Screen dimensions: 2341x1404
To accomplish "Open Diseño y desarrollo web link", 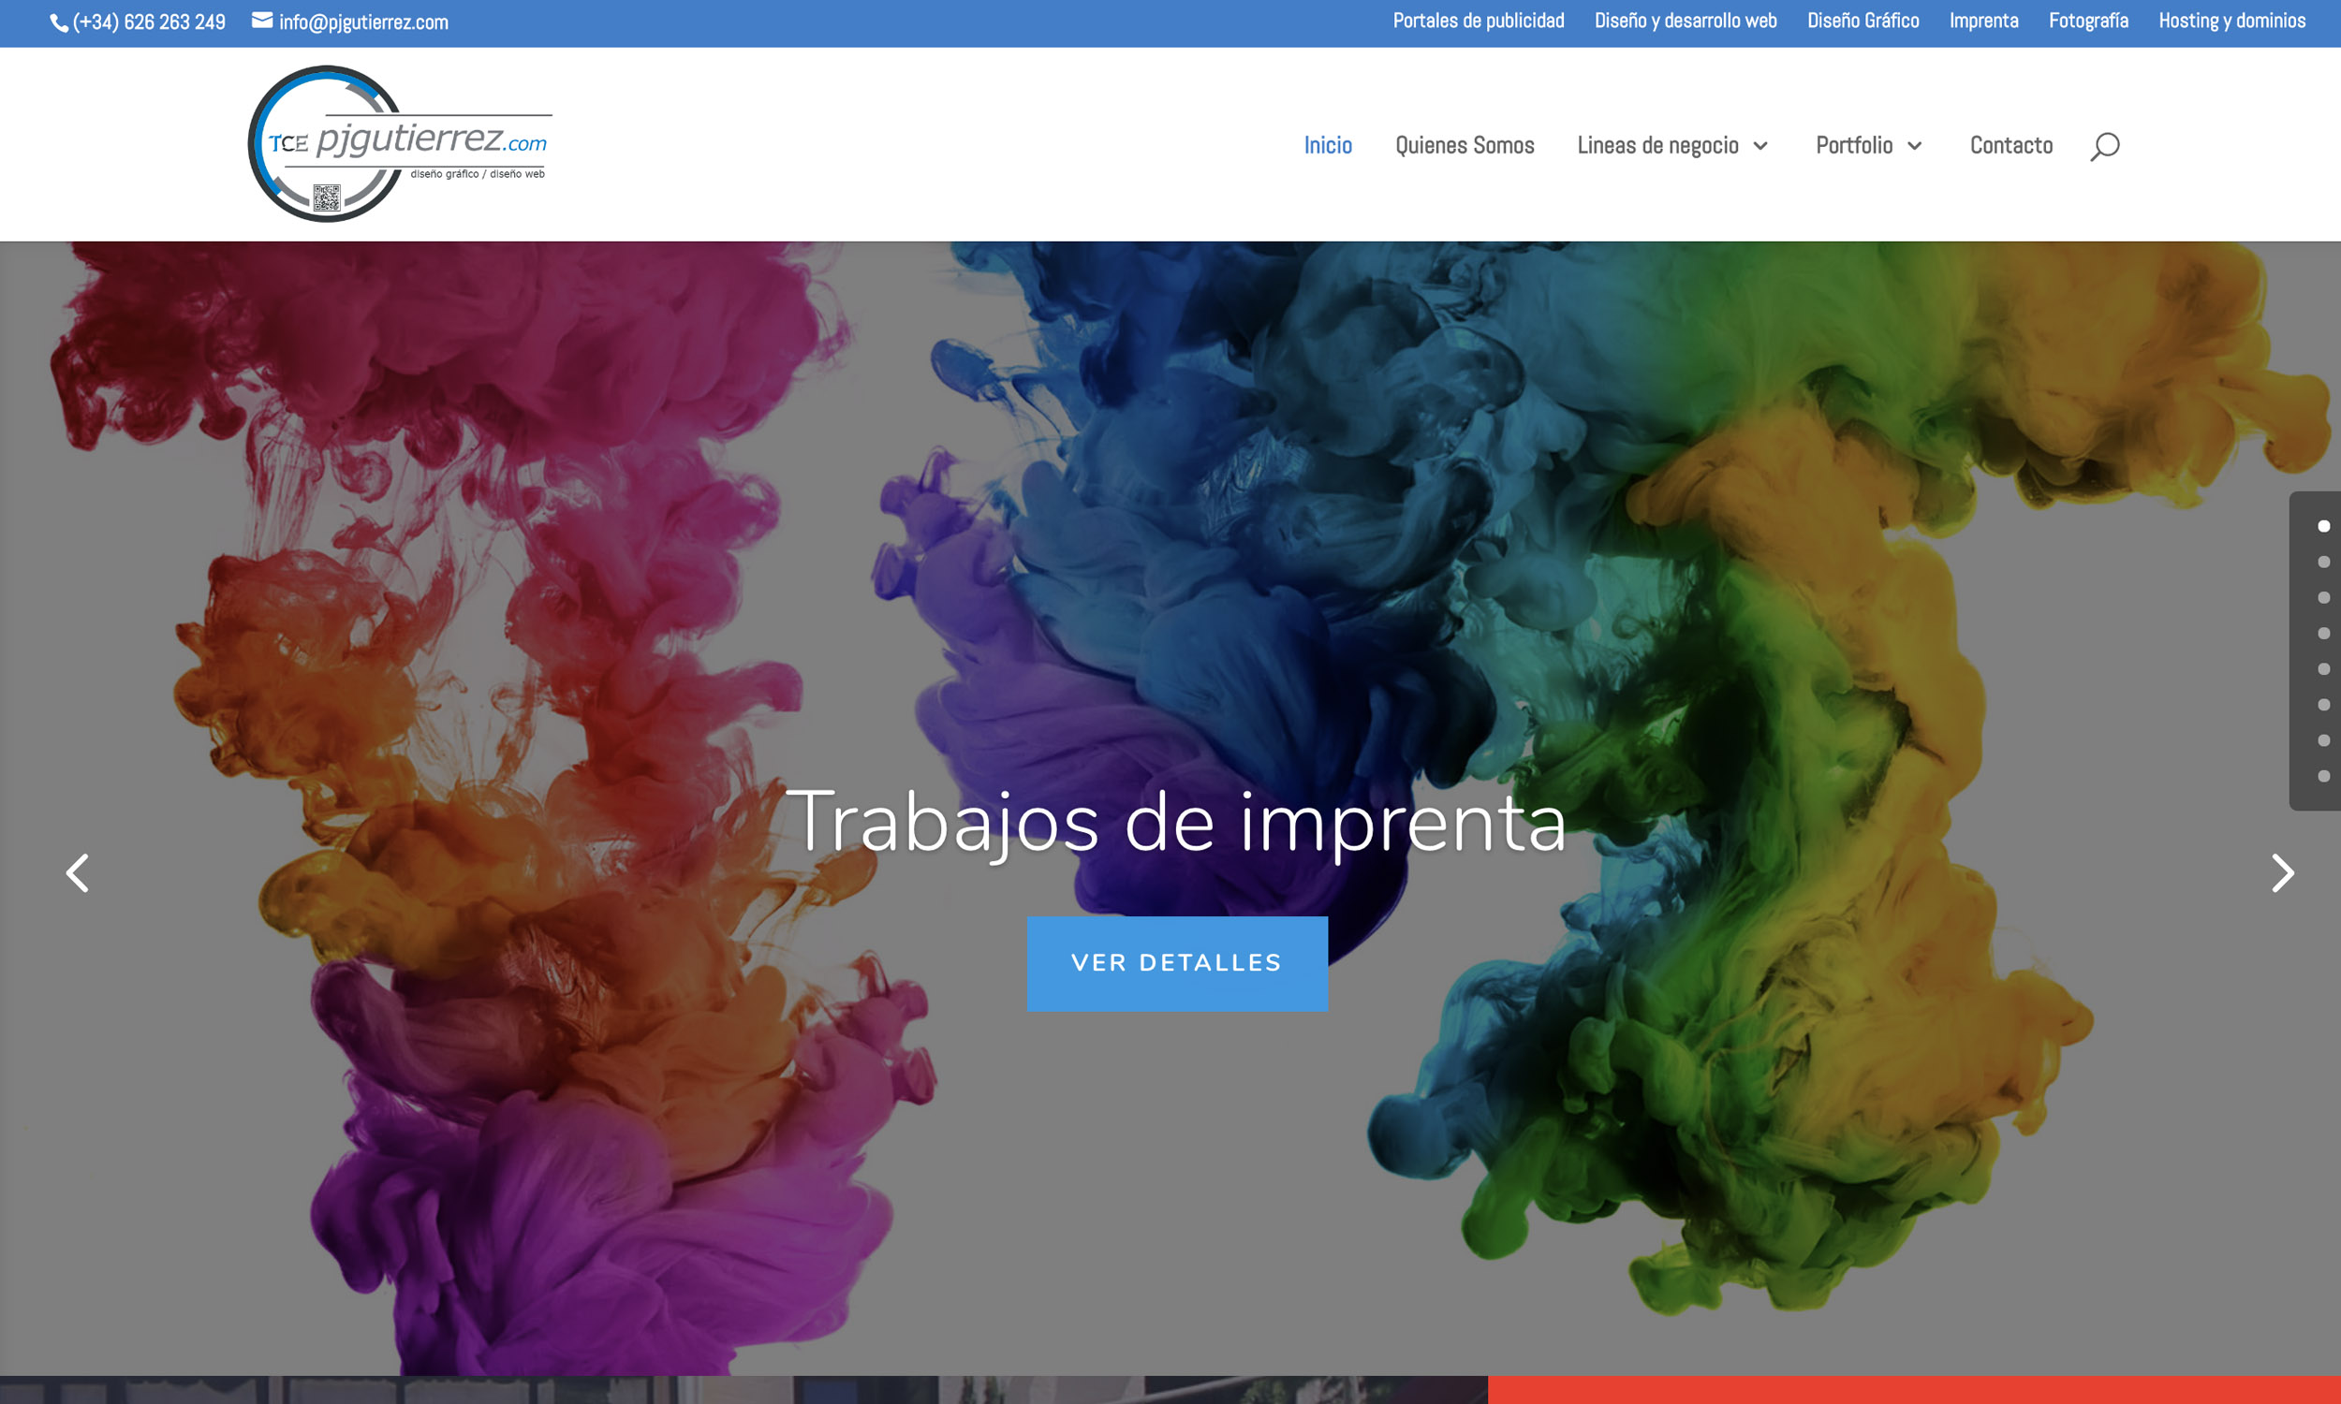I will point(1686,21).
